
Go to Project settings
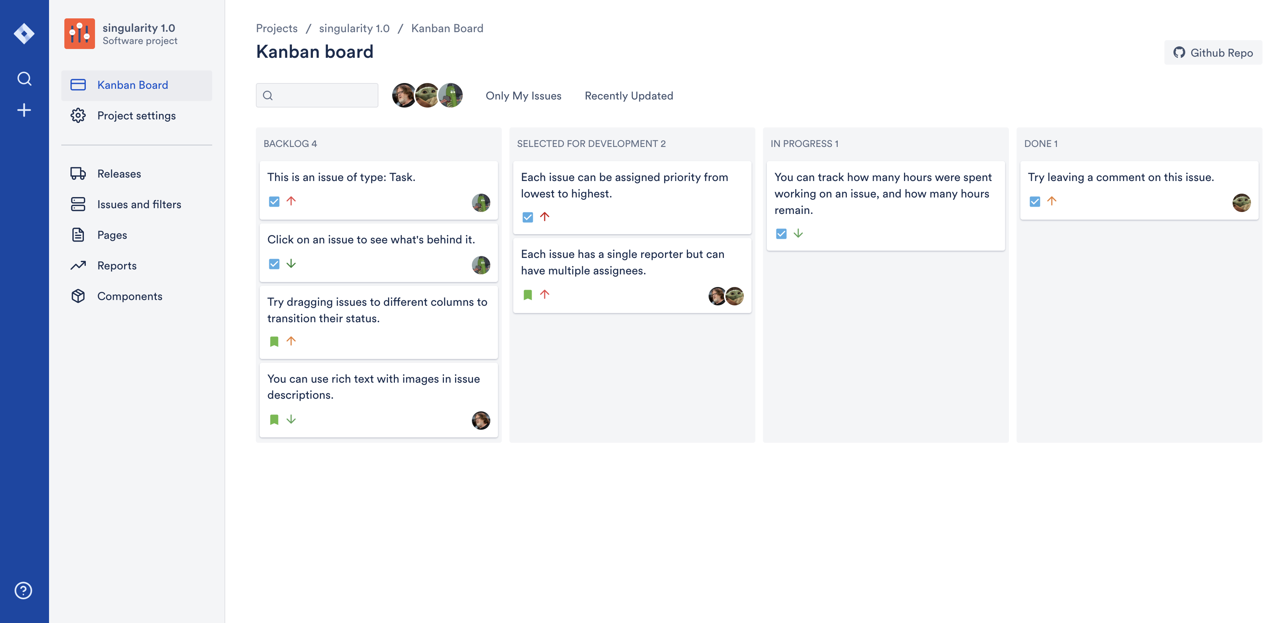click(x=136, y=116)
